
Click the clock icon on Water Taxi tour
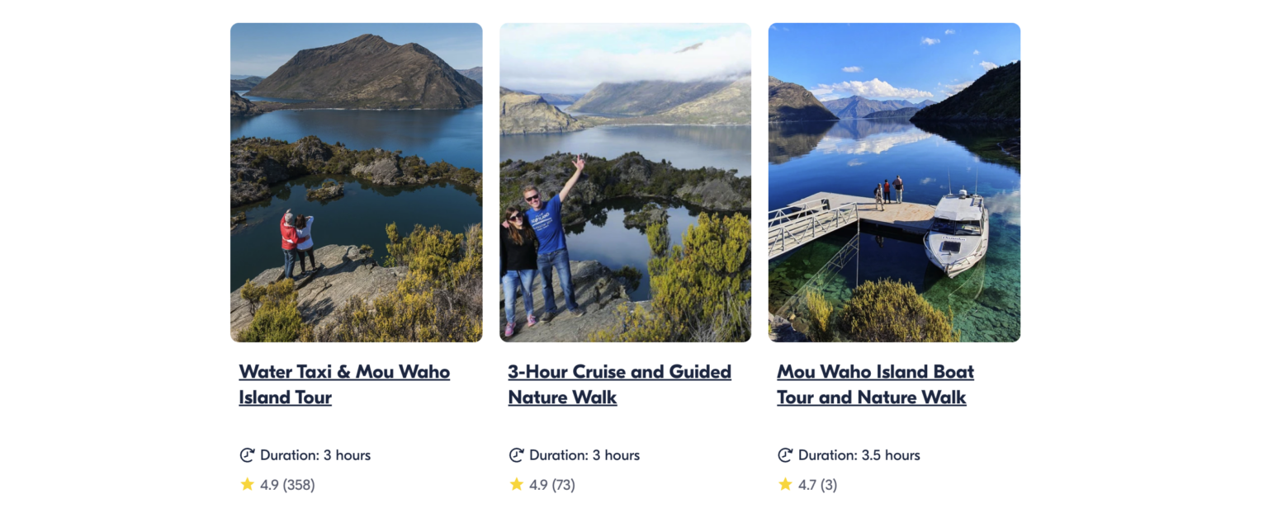[x=246, y=454]
